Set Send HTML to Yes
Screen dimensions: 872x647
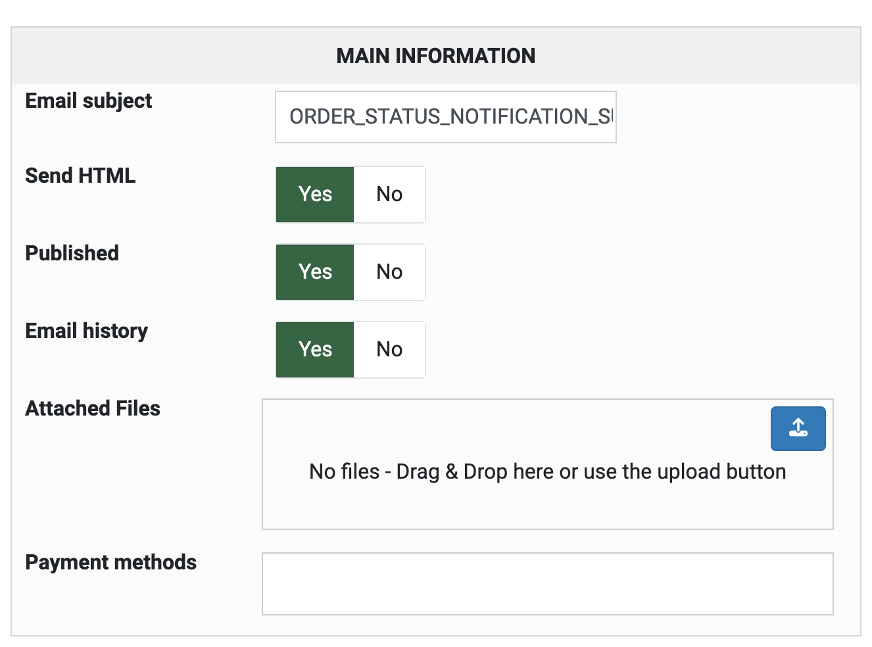[x=315, y=195]
